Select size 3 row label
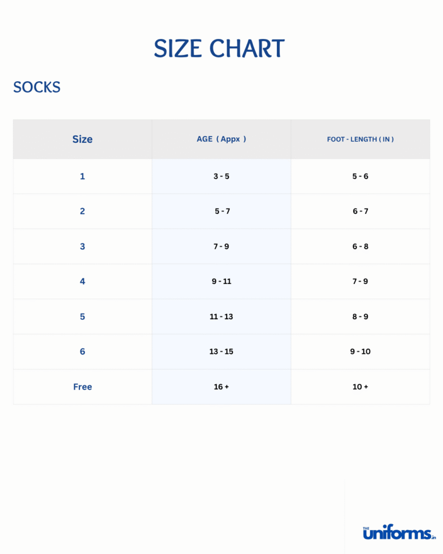This screenshot has width=443, height=554. click(x=82, y=246)
